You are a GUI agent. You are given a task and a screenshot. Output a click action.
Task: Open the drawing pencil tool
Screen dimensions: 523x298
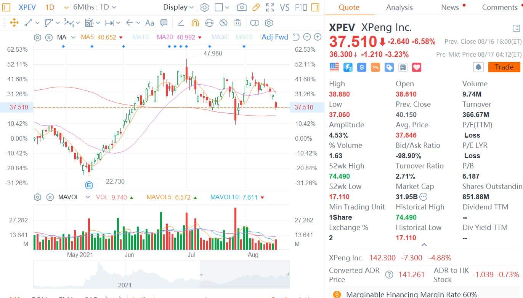(255, 7)
